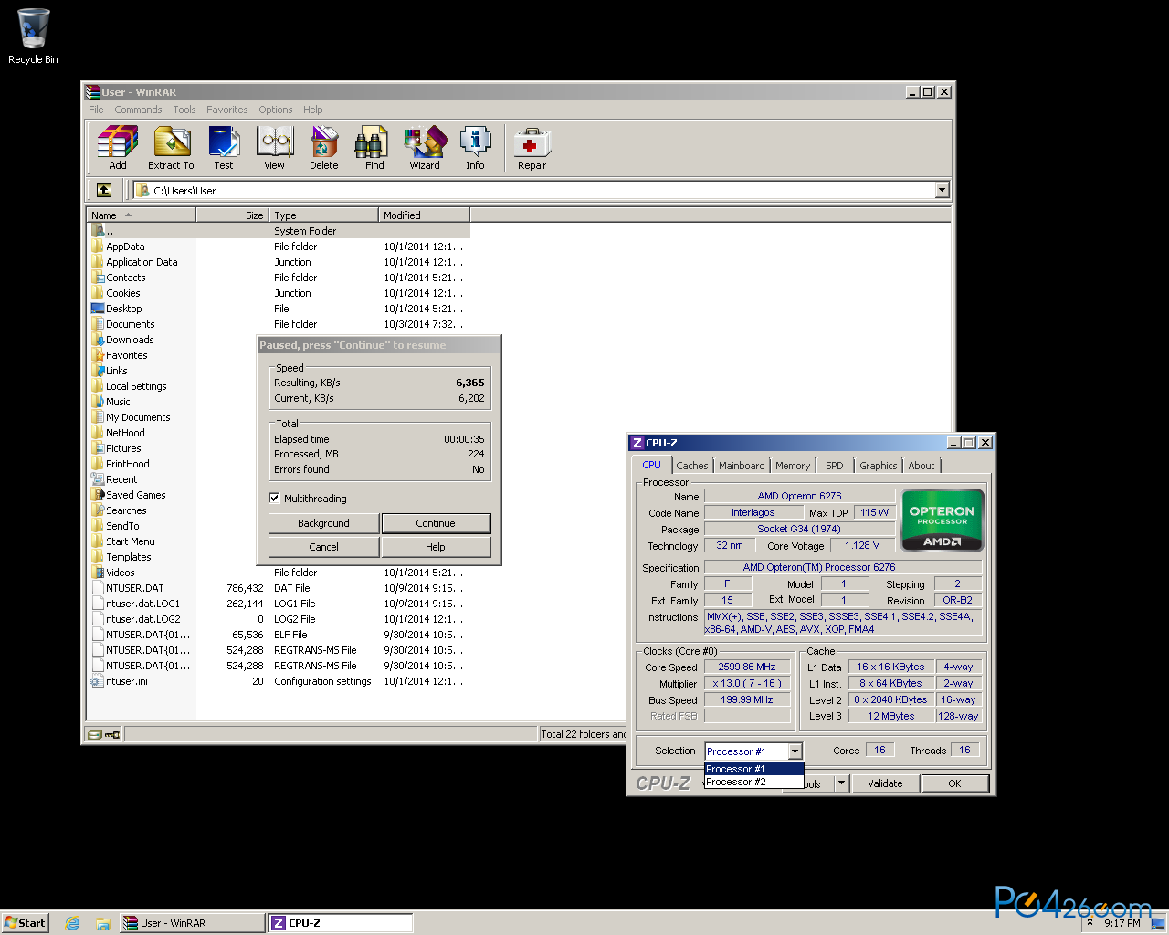Click the View toolbar icon
1169x935 pixels.
tap(275, 148)
